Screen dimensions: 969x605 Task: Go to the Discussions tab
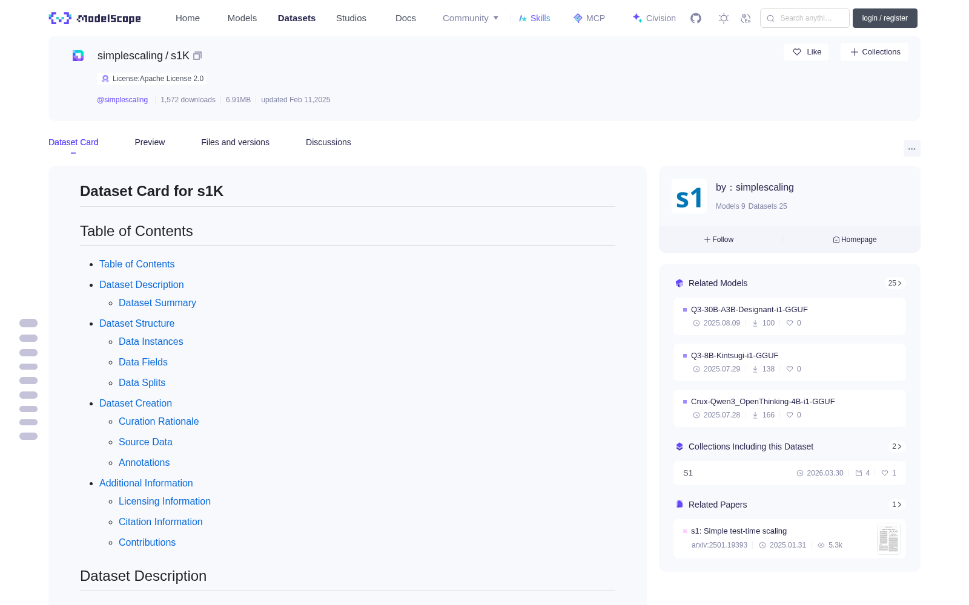(x=328, y=142)
